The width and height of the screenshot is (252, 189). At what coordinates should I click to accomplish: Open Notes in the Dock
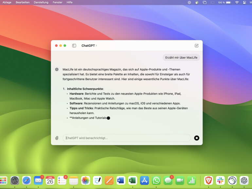(x=74, y=180)
